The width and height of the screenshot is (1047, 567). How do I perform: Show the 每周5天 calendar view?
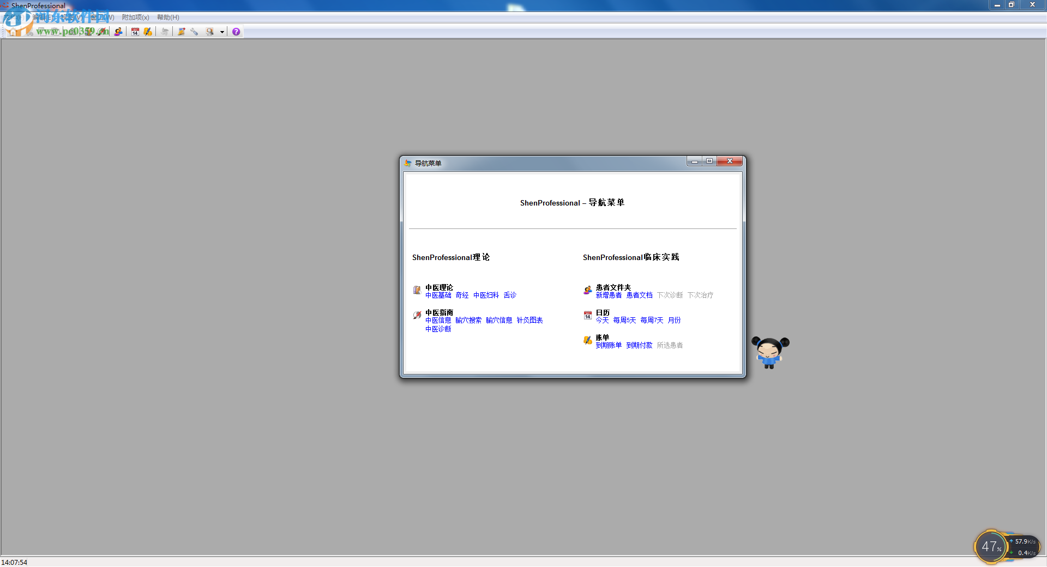tap(625, 321)
